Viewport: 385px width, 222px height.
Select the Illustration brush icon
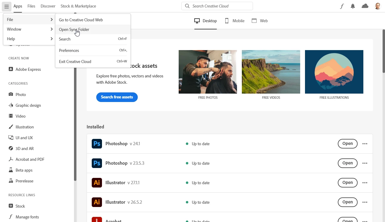click(11, 127)
